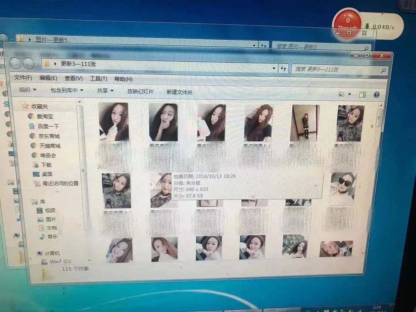Toggle the preview pane icon

click(x=362, y=94)
